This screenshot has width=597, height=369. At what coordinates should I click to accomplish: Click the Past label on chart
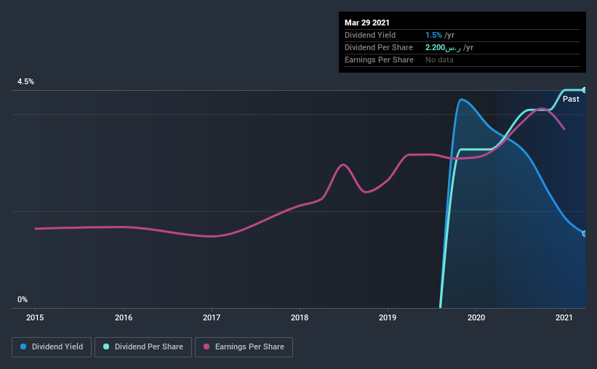[571, 99]
